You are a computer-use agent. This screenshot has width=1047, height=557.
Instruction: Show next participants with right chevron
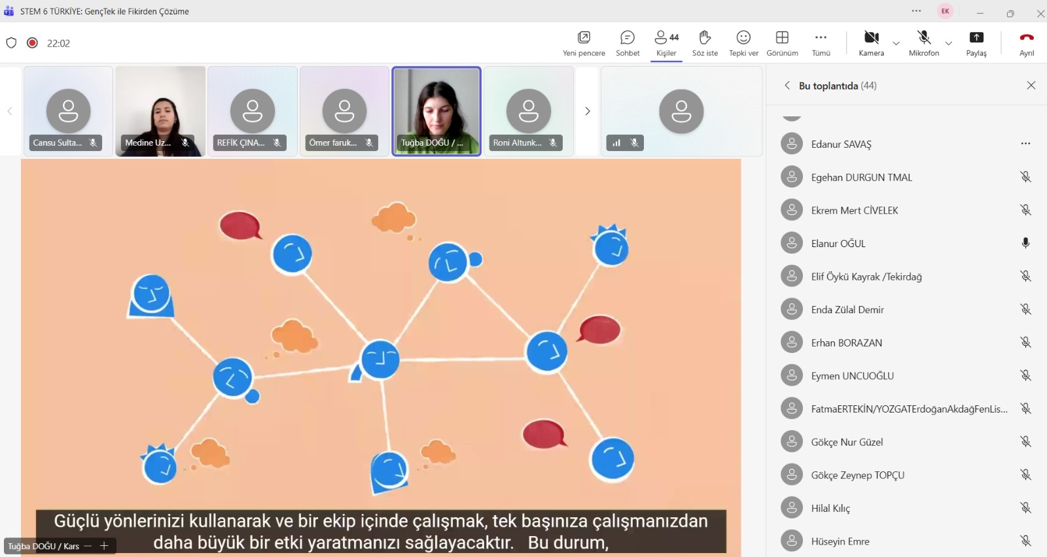point(587,111)
